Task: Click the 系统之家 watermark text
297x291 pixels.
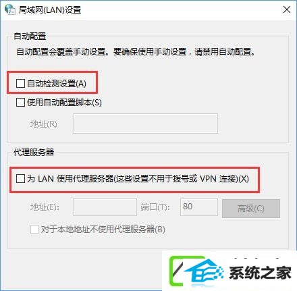Action: click(x=260, y=273)
